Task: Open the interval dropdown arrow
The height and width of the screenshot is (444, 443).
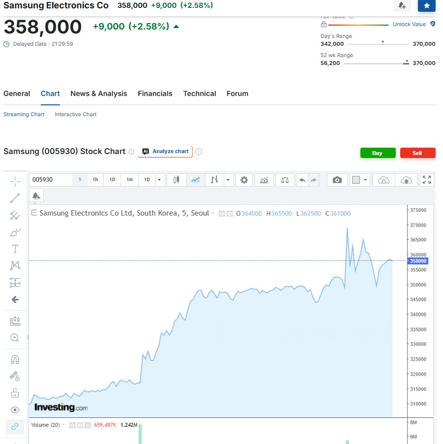Action: (x=159, y=180)
